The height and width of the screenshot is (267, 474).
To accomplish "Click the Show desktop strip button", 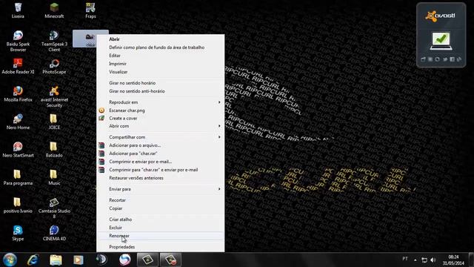I will click(471, 260).
